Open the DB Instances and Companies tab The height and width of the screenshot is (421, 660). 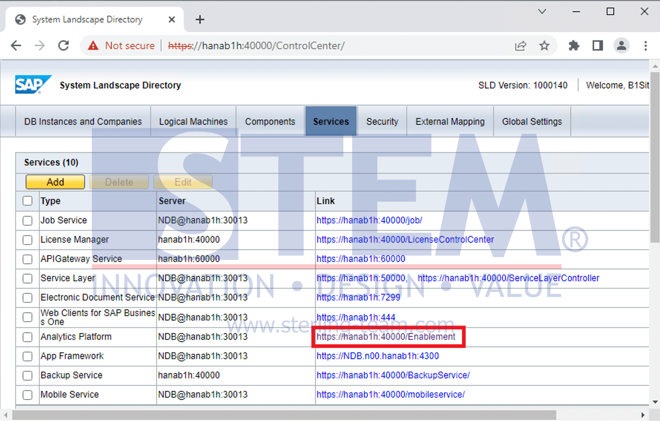tap(83, 122)
